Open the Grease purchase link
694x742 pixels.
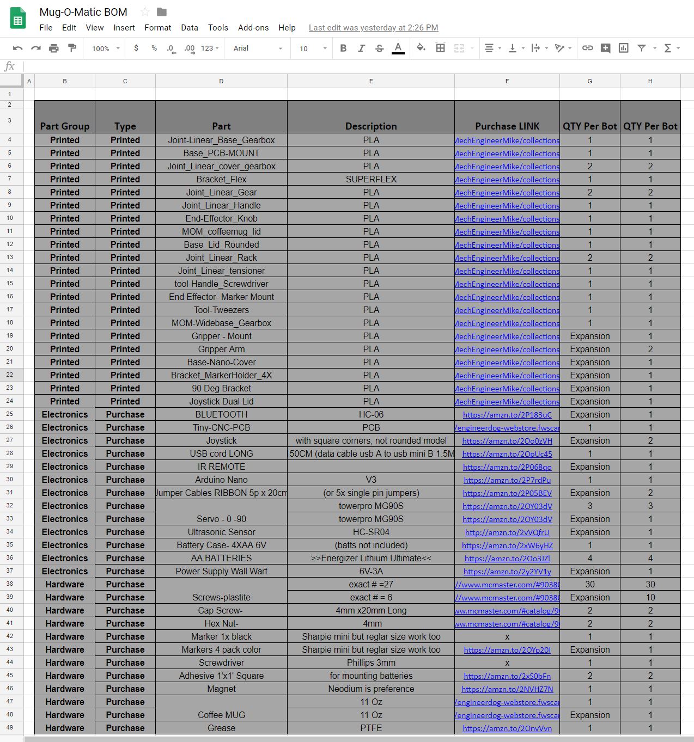[x=507, y=728]
